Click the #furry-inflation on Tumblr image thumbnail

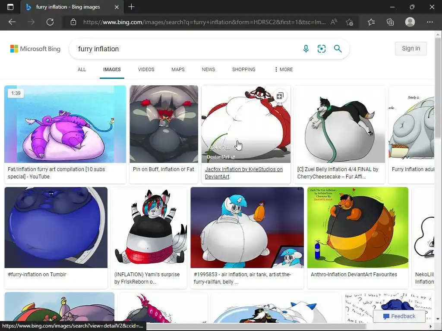tap(56, 228)
